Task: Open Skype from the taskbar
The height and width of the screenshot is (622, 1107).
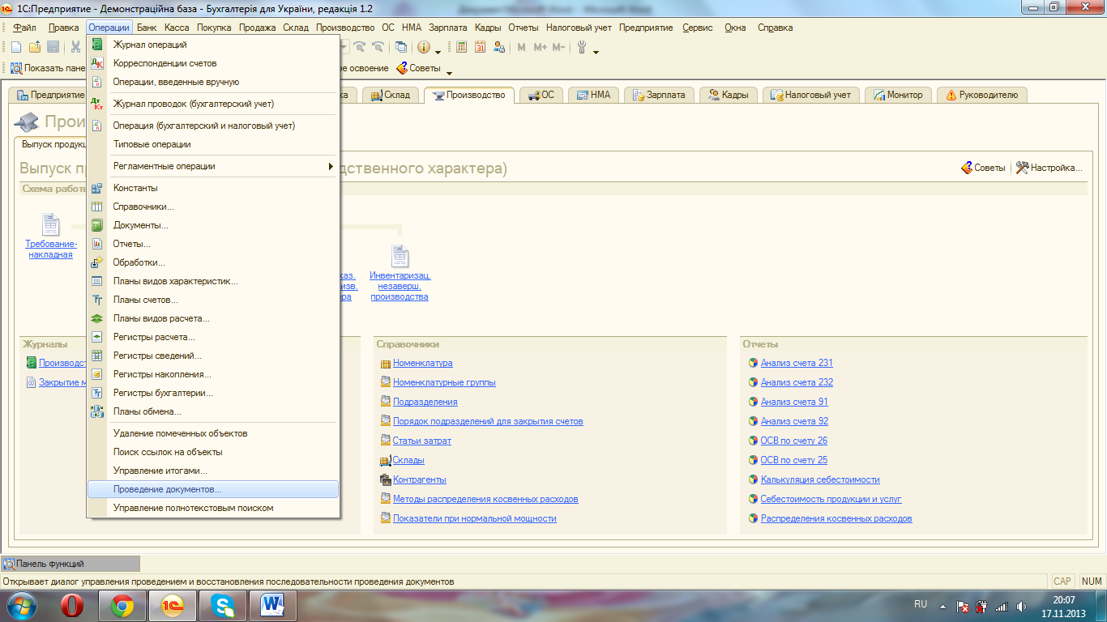Action: click(222, 605)
